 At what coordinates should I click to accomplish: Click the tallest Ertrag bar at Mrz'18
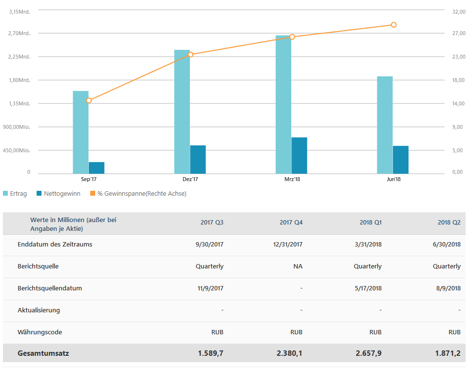point(284,104)
